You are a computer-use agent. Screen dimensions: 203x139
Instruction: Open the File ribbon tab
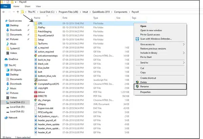click(5, 6)
